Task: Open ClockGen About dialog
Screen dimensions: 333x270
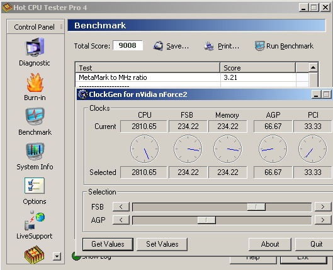Action: coord(270,244)
